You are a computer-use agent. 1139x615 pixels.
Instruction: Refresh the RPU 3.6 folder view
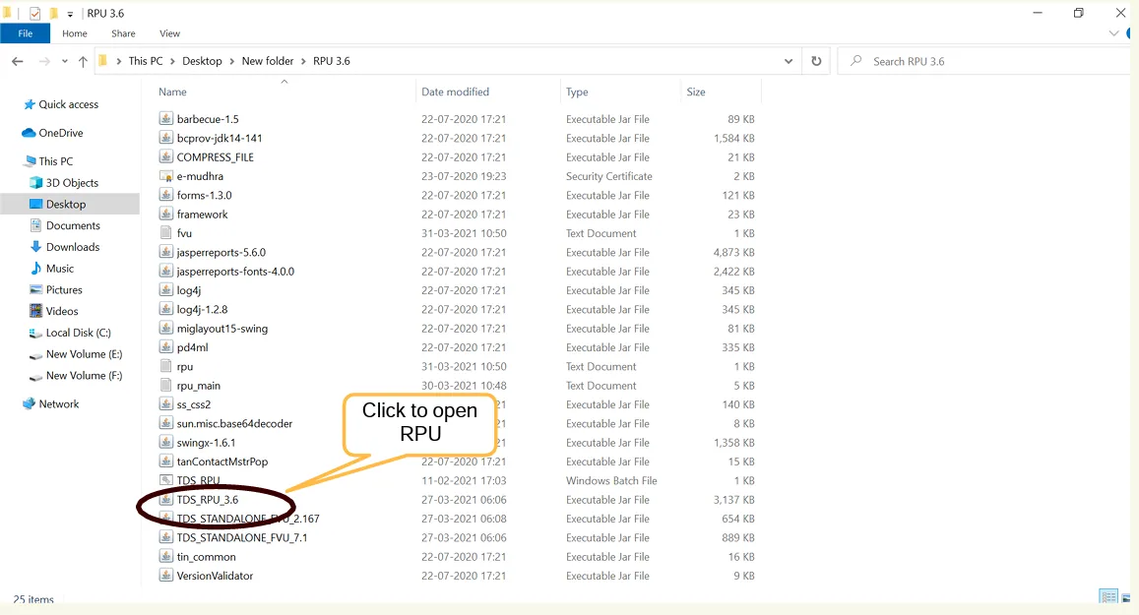(x=816, y=61)
